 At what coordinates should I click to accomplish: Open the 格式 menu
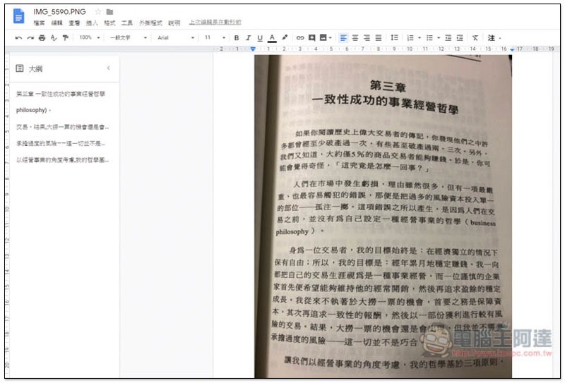click(109, 23)
